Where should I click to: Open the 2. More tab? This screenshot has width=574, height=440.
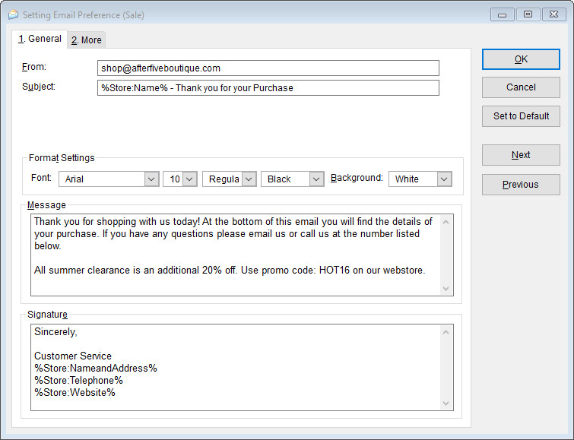[87, 40]
